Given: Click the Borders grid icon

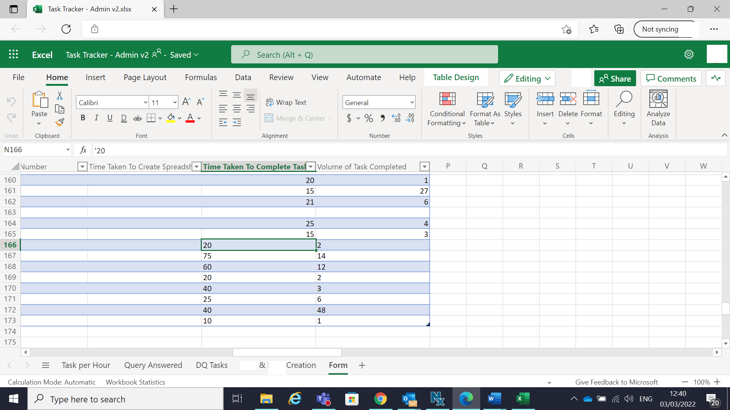Looking at the screenshot, I should click(x=151, y=118).
